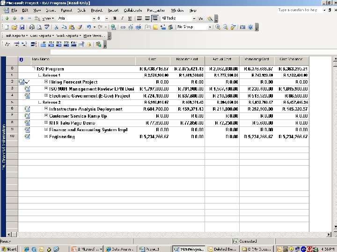Open the View menu
The height and width of the screenshot is (252, 337).
pyautogui.click(x=37, y=10)
